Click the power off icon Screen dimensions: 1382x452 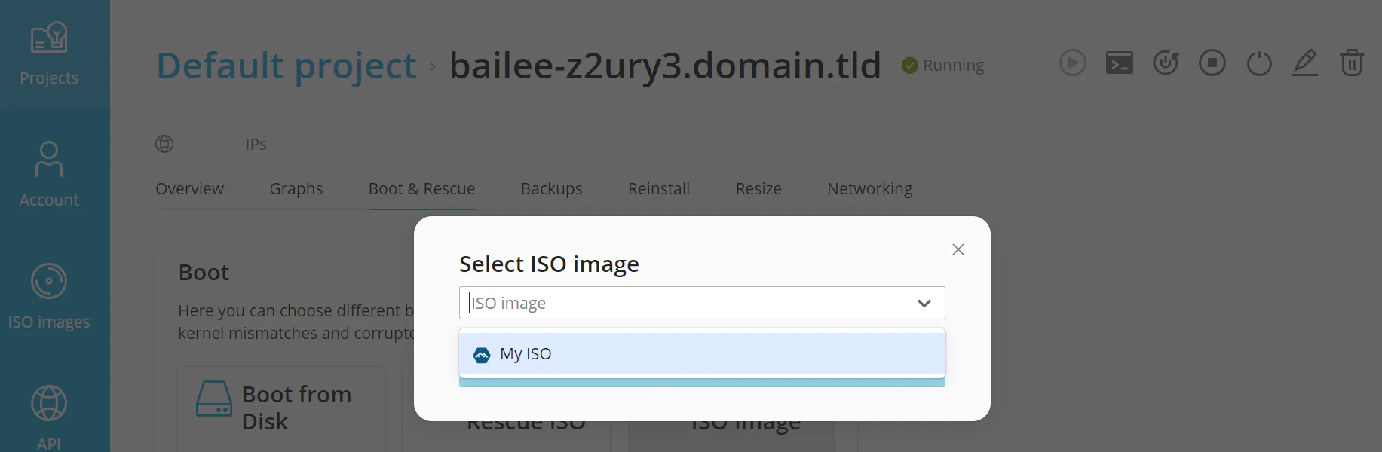pos(1259,63)
